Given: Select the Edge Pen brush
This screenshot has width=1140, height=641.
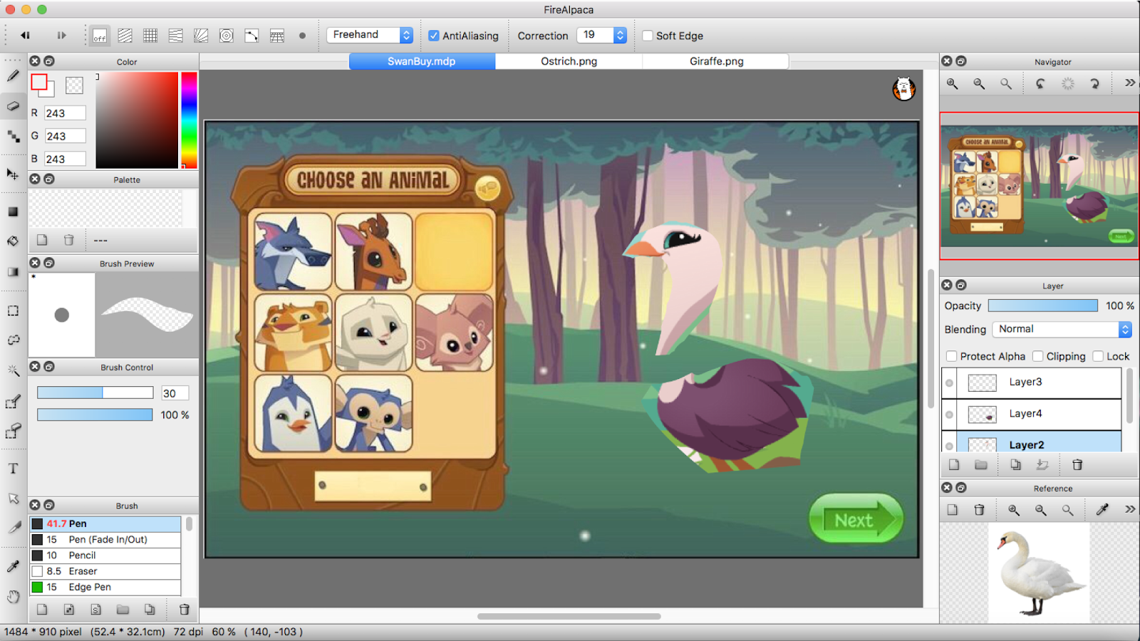Looking at the screenshot, I should pyautogui.click(x=105, y=588).
